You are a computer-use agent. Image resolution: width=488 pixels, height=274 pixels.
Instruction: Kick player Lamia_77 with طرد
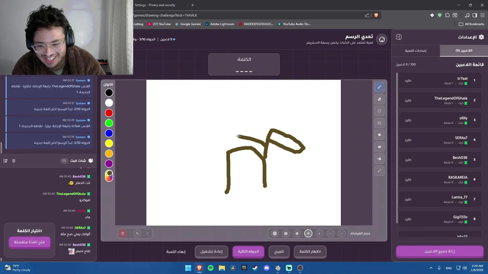pos(408,199)
